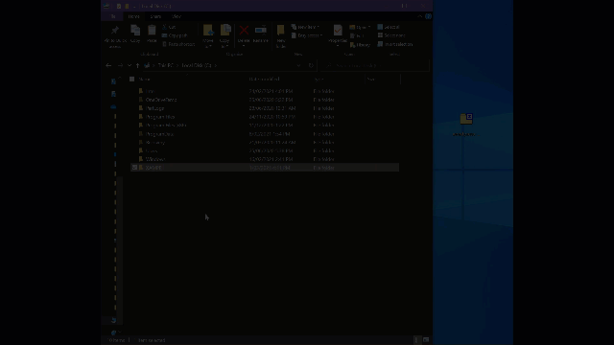The width and height of the screenshot is (614, 345).
Task: Select the folder icon on the desktop
Action: (x=466, y=119)
